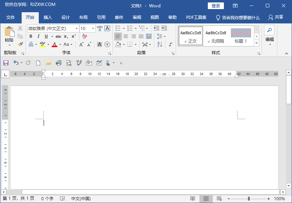Viewport: 292px width, 203px height.
Task: Center align the paragraph
Action: point(126,36)
